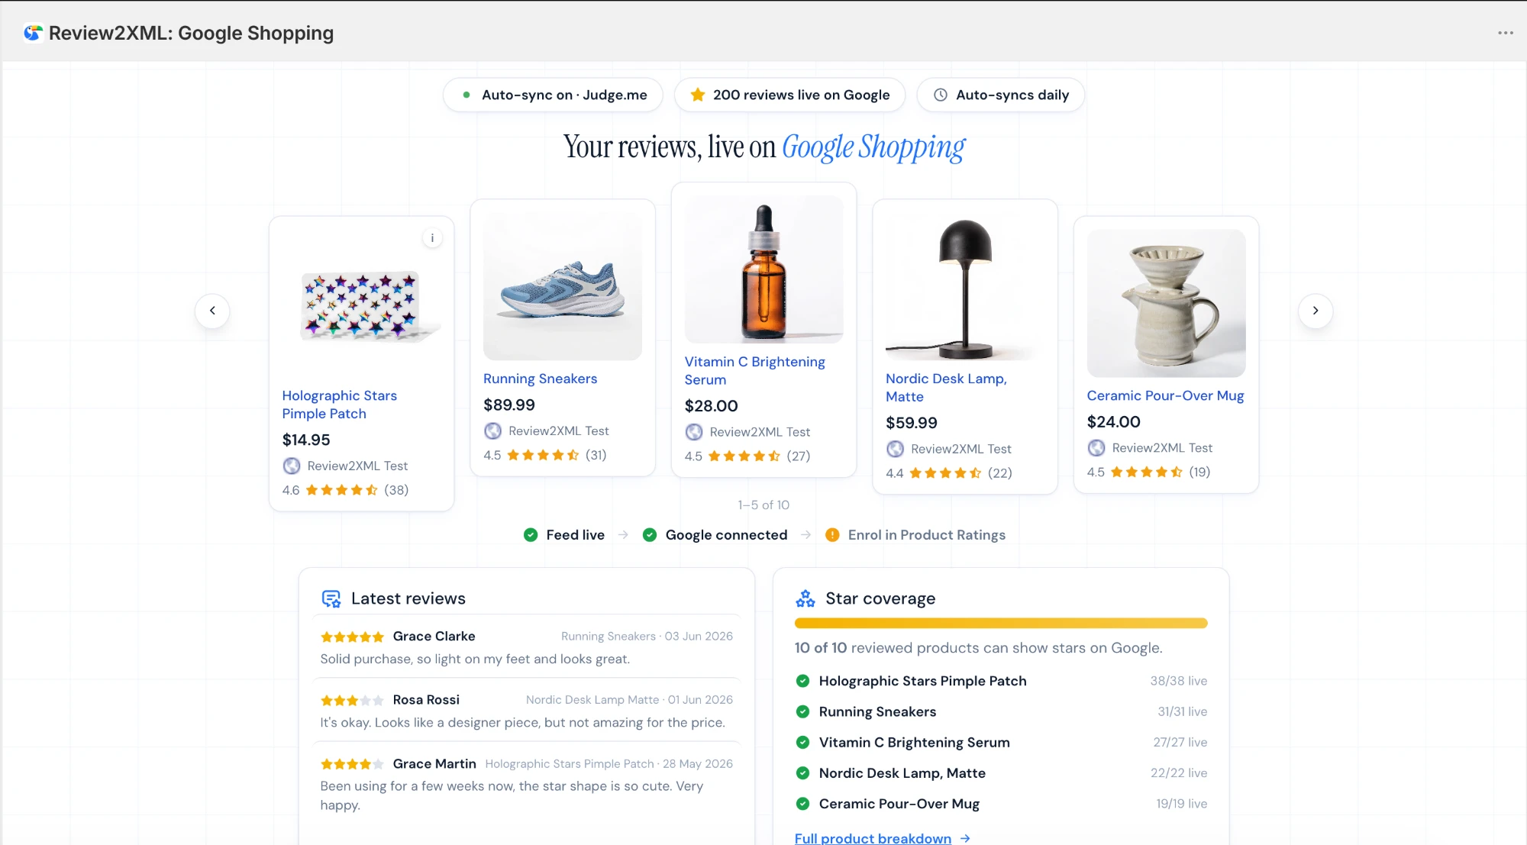
Task: Click store icon on Vitamin C Serum card
Action: click(694, 432)
